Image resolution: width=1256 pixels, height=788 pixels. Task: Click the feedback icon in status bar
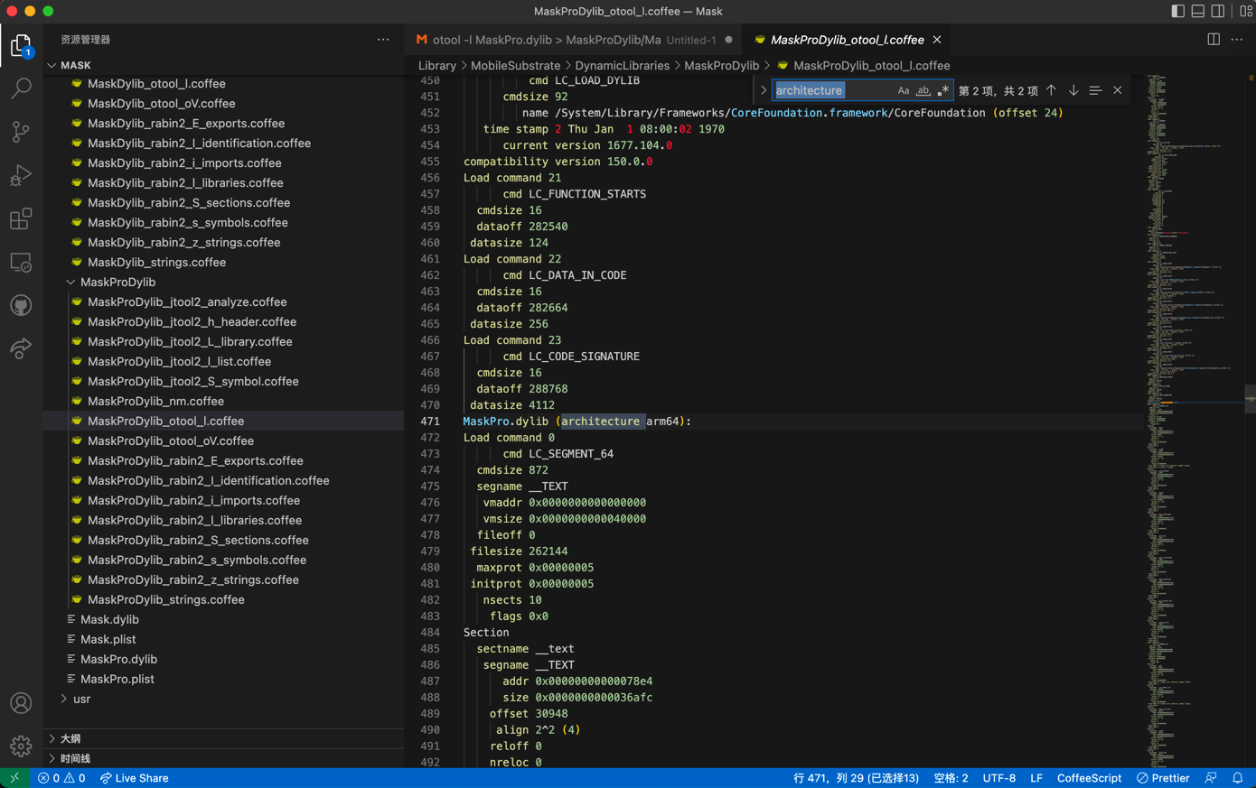tap(1211, 778)
